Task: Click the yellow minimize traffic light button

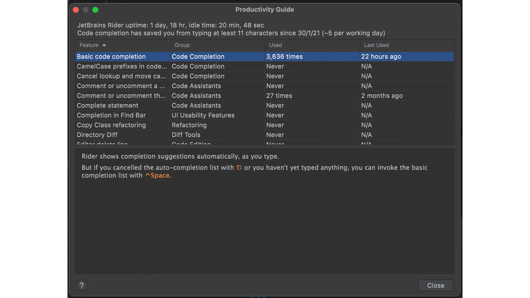Action: pyautogui.click(x=86, y=10)
